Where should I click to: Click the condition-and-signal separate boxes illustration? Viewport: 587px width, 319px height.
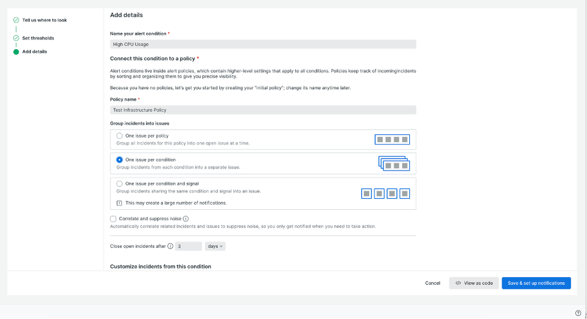[x=385, y=193]
